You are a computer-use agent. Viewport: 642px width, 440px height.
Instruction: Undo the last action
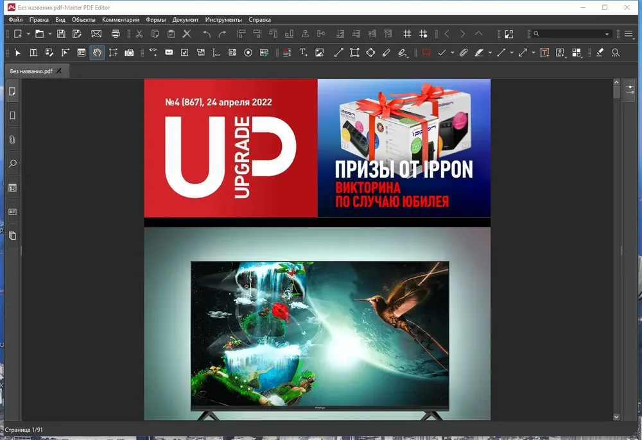click(207, 34)
